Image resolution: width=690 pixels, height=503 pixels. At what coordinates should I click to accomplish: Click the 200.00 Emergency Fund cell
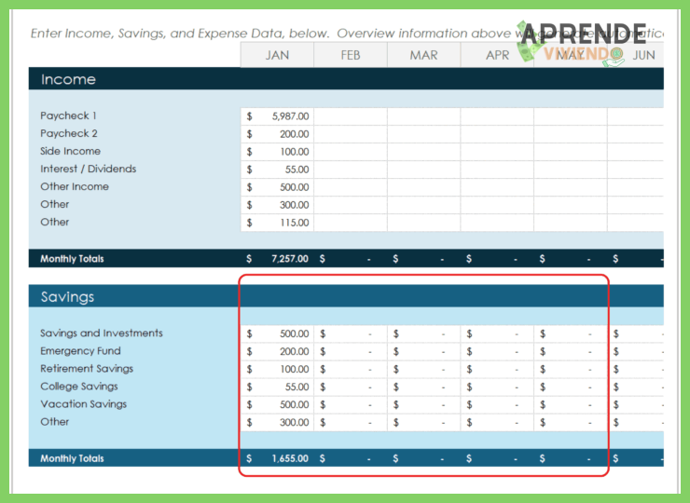(277, 351)
